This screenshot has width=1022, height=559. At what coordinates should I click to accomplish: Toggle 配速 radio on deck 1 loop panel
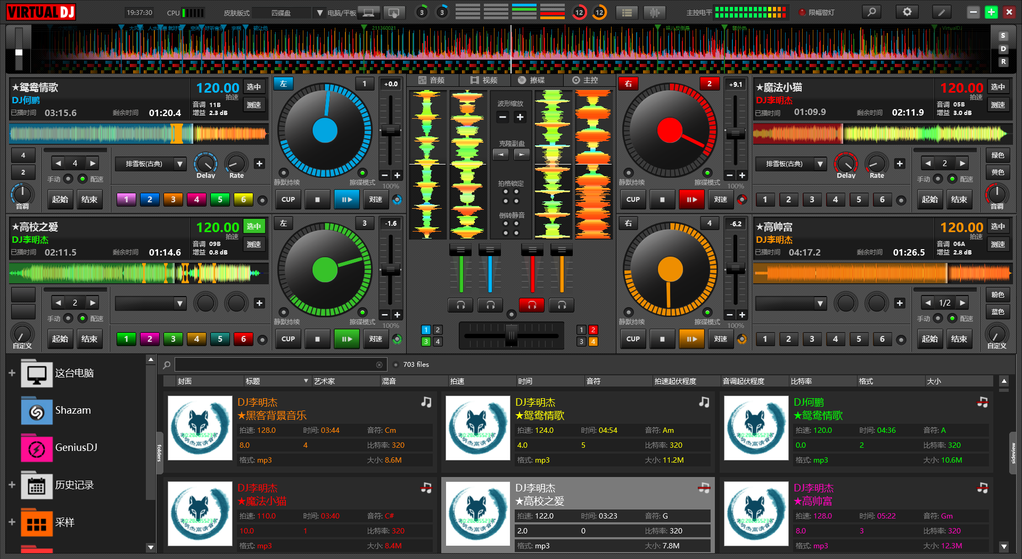pos(83,179)
